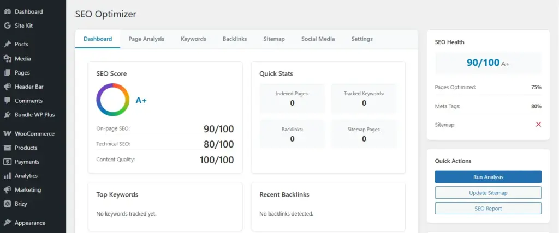Click the Pages Optimized 75% value
This screenshot has width=559, height=233.
(x=536, y=87)
